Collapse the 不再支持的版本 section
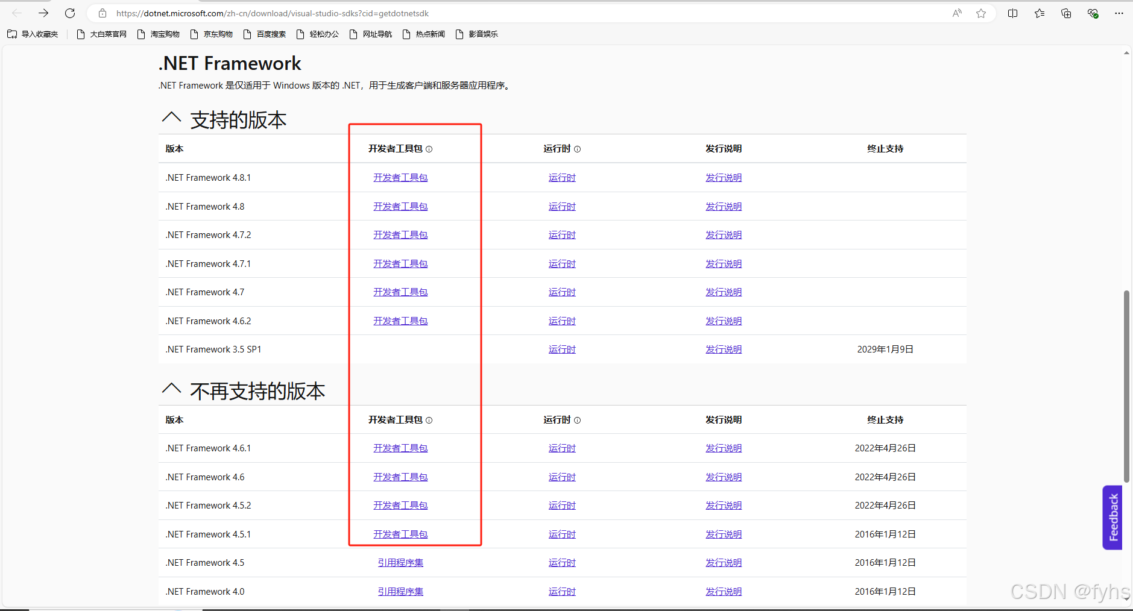Screen dimensions: 1133x611 pyautogui.click(x=172, y=389)
